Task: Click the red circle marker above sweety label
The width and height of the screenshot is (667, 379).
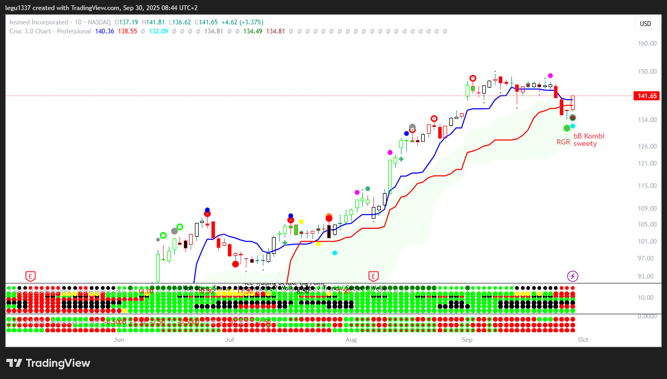Action: pyautogui.click(x=572, y=118)
